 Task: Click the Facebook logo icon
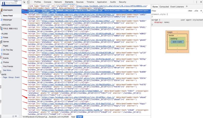3,3
